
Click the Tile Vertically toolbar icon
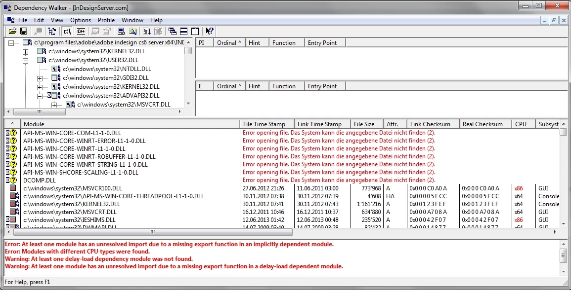195,31
